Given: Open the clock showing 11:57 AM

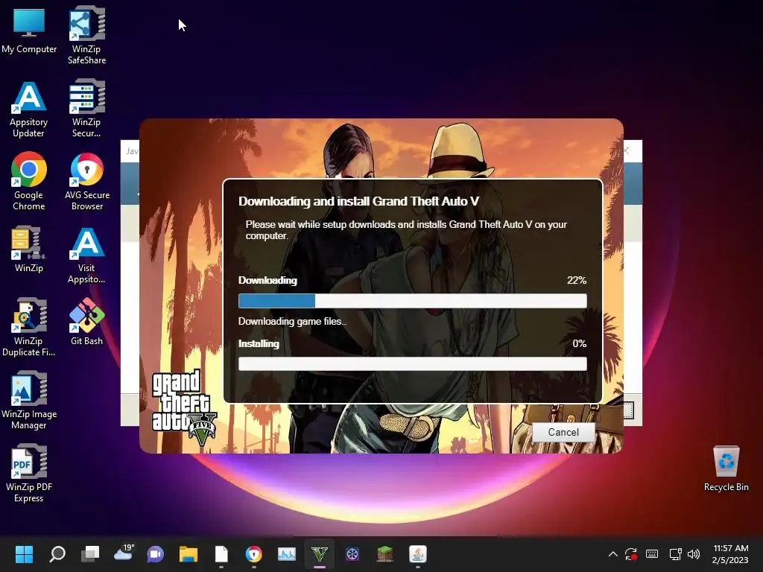Looking at the screenshot, I should pos(730,554).
